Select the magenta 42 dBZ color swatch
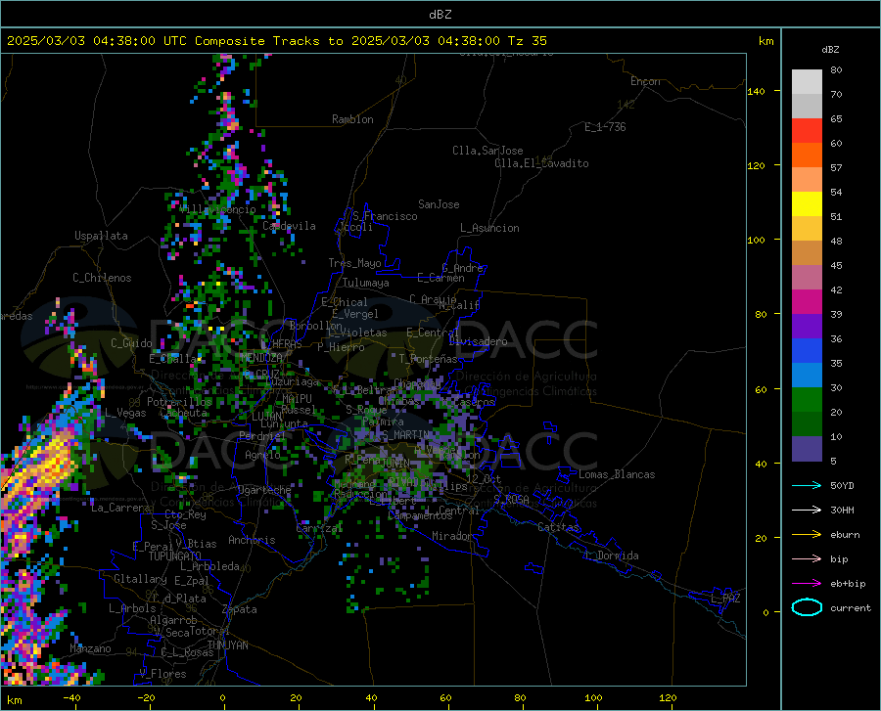This screenshot has width=881, height=711. pos(807,302)
